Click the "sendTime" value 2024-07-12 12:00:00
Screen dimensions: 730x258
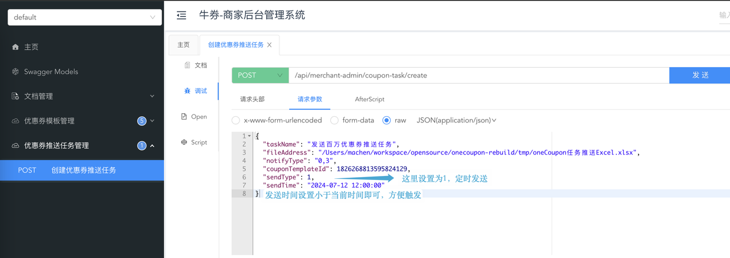point(346,185)
